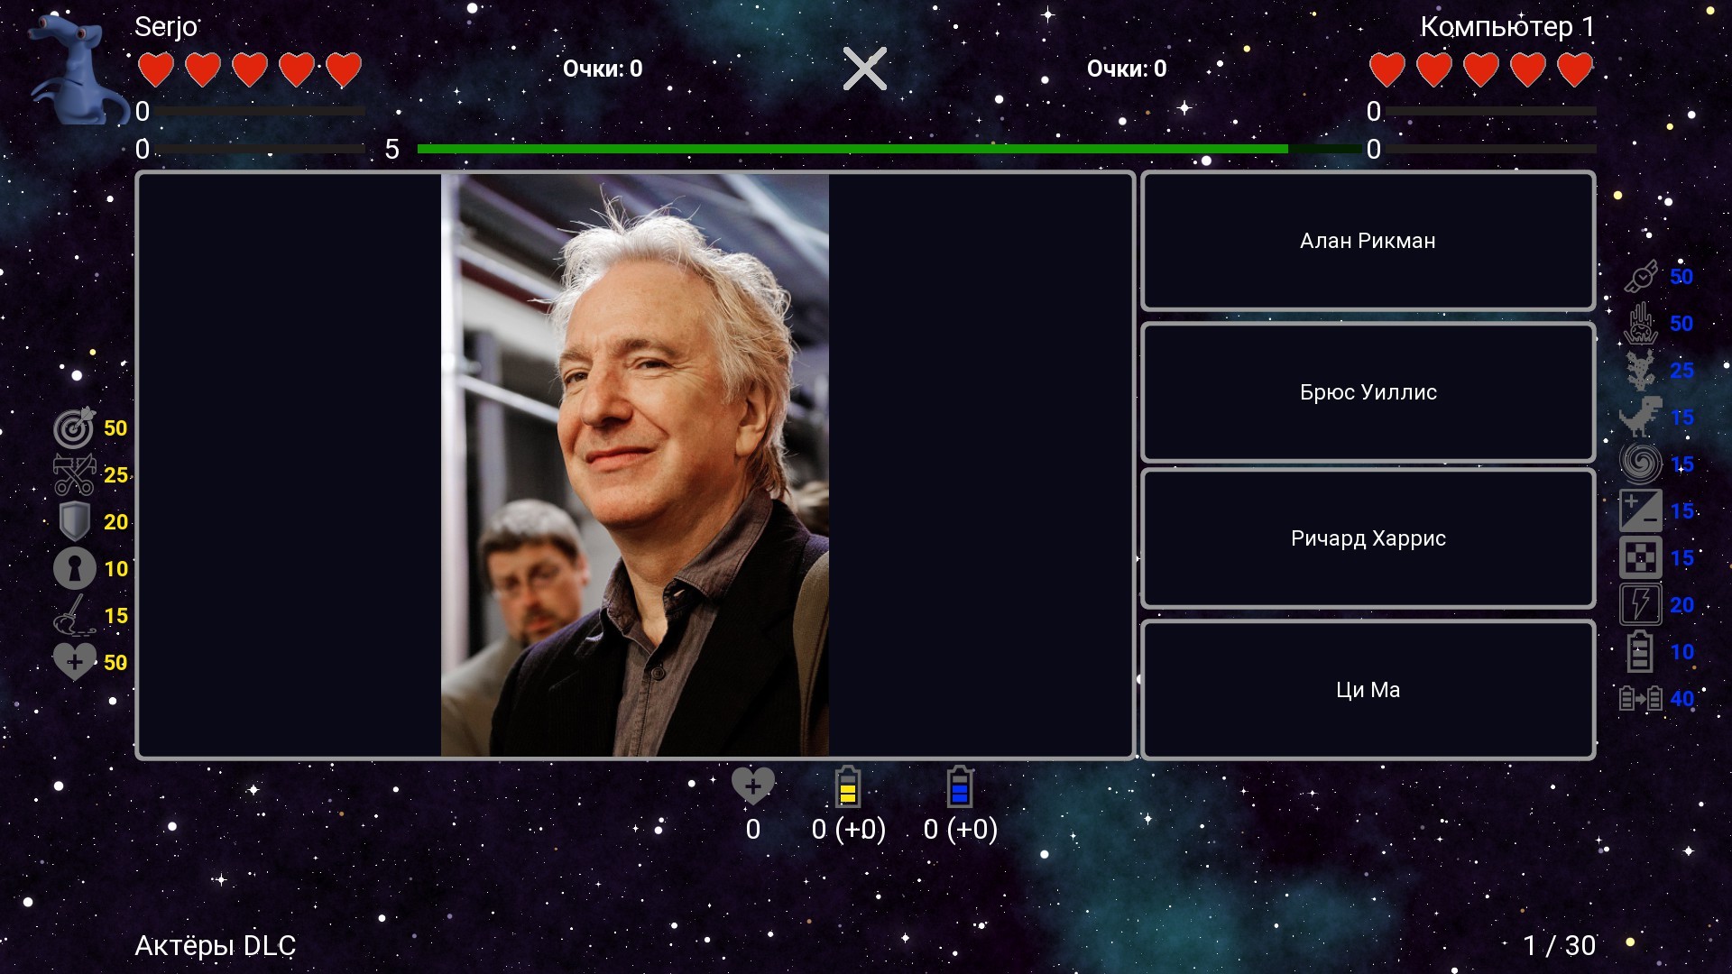The image size is (1732, 974).
Task: Pick the Ричард Харрис answer
Action: coord(1368,538)
